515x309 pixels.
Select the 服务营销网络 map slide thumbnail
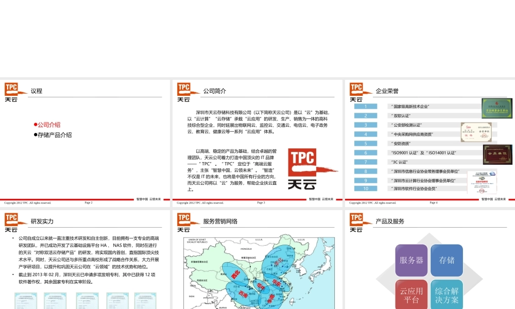pyautogui.click(x=257, y=260)
